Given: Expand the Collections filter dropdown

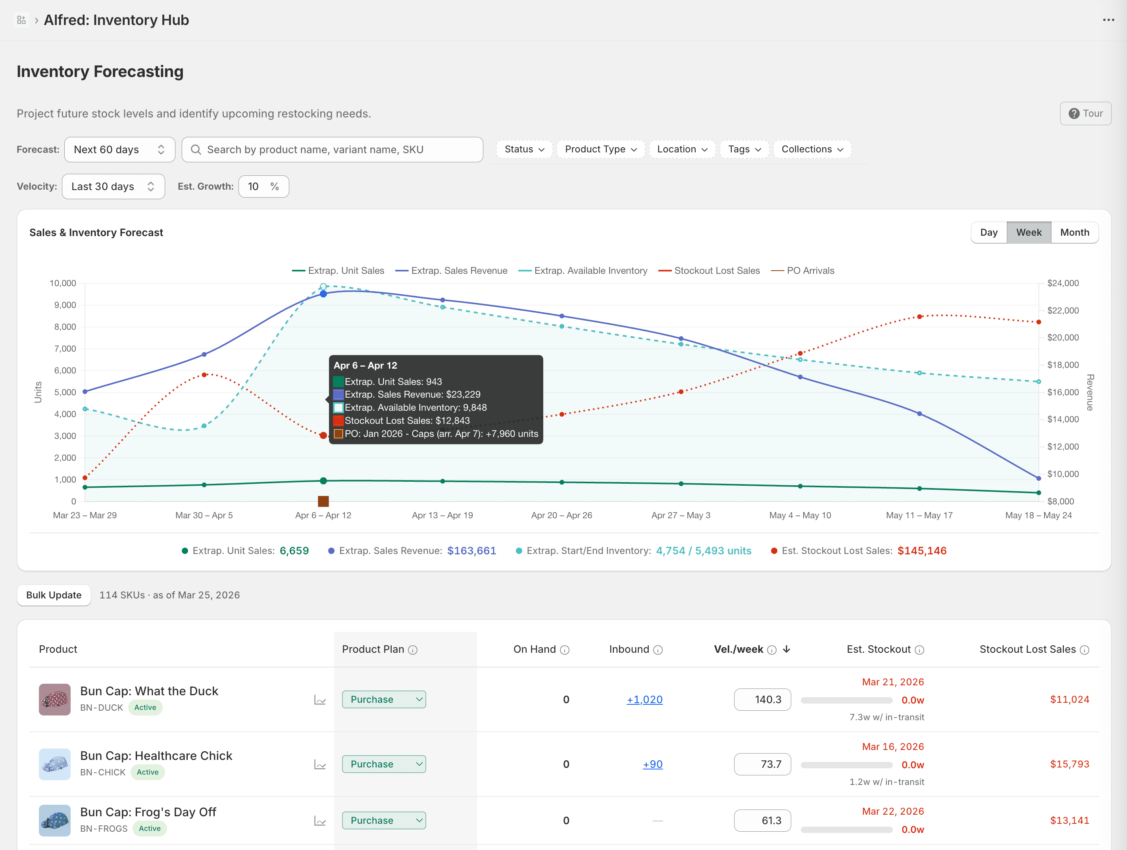Looking at the screenshot, I should point(812,149).
